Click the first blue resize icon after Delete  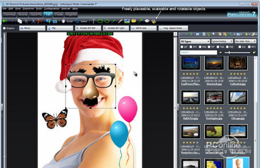[x=49, y=21]
